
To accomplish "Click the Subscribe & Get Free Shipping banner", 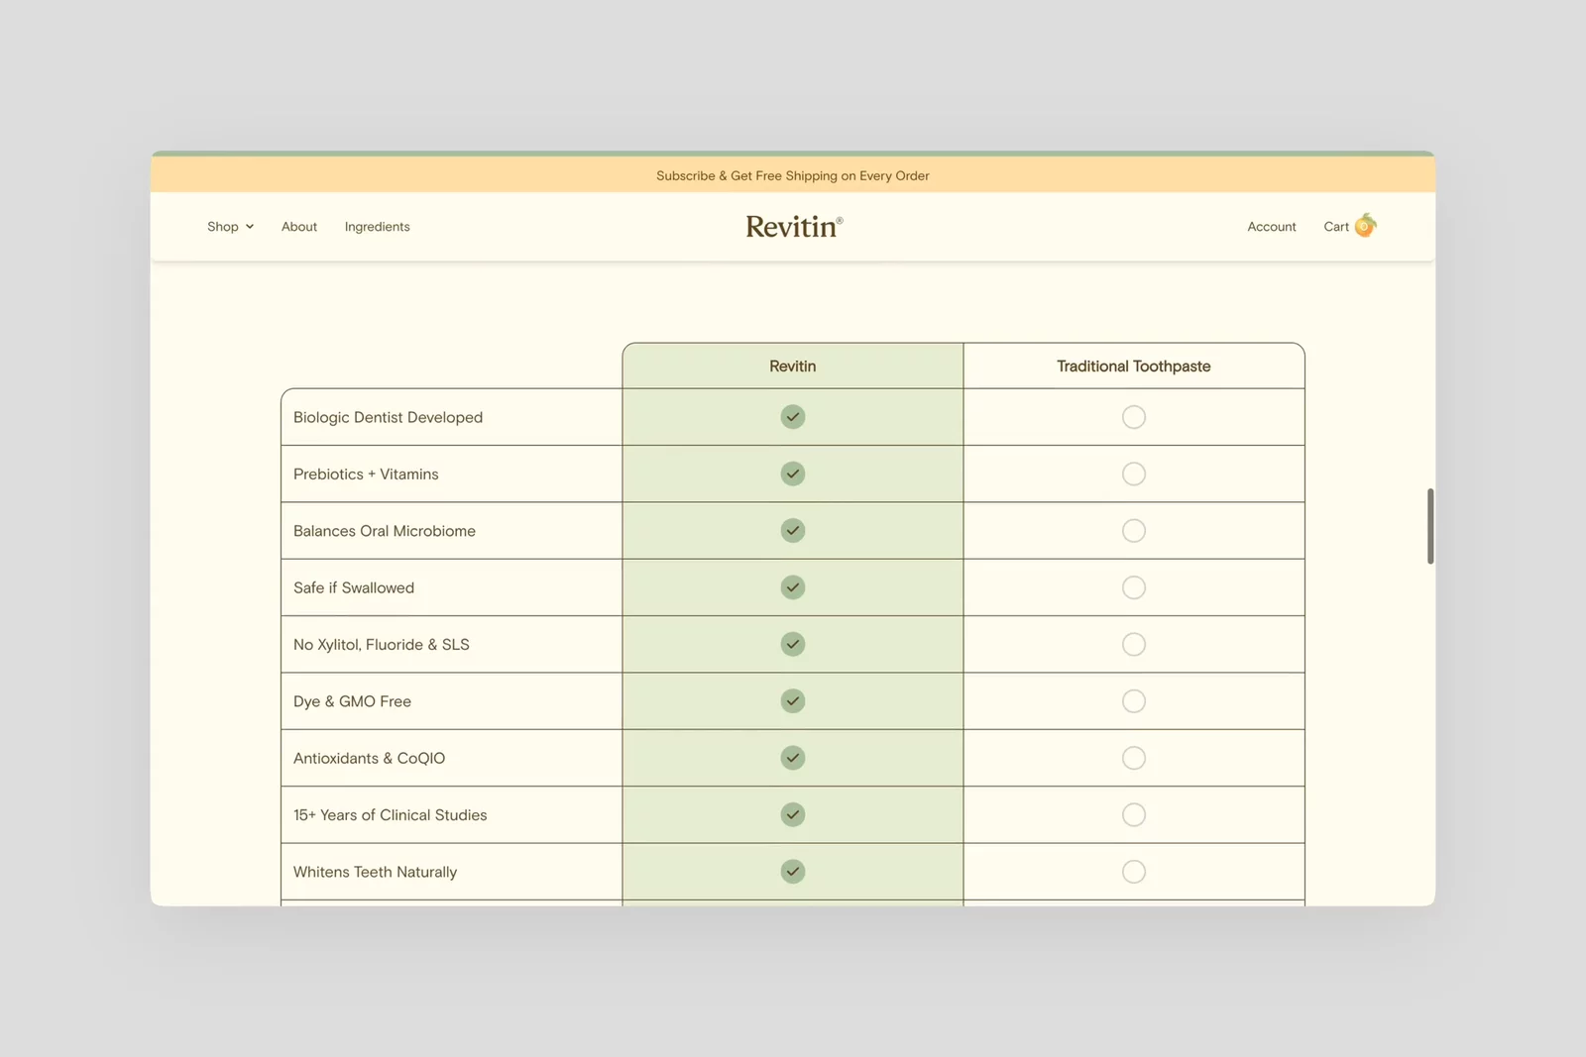I will click(x=793, y=175).
